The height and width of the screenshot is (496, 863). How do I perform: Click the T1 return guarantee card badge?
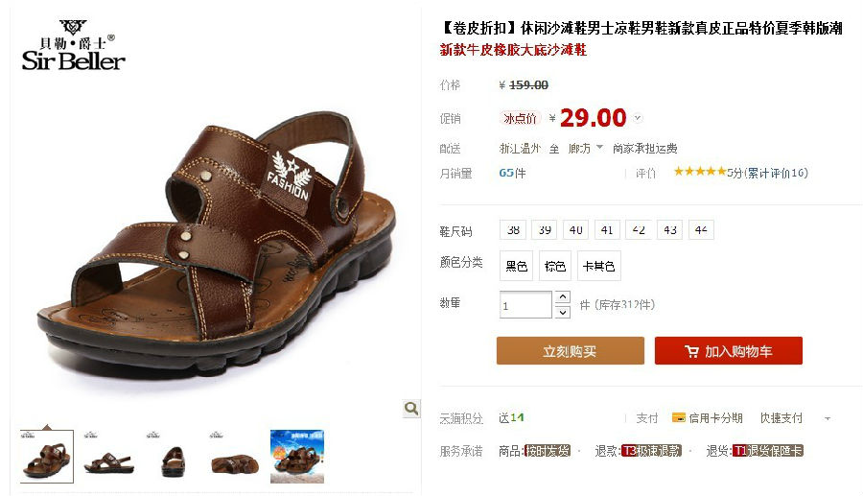(768, 451)
